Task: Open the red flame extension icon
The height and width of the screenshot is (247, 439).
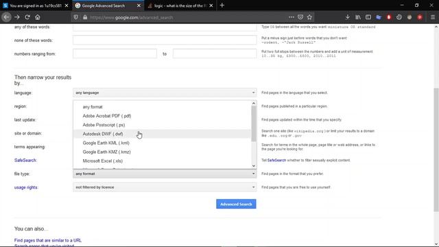Action: 389,17
